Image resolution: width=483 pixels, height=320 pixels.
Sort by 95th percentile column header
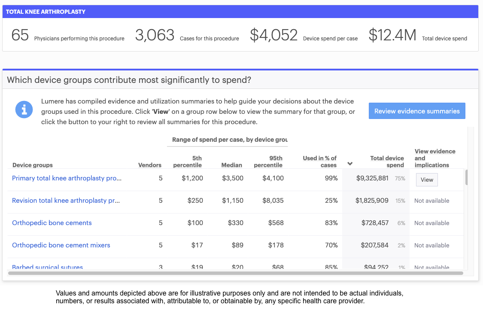(x=268, y=162)
